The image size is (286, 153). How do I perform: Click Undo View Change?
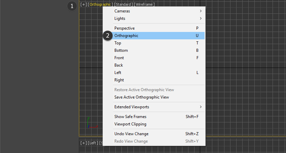click(x=131, y=134)
